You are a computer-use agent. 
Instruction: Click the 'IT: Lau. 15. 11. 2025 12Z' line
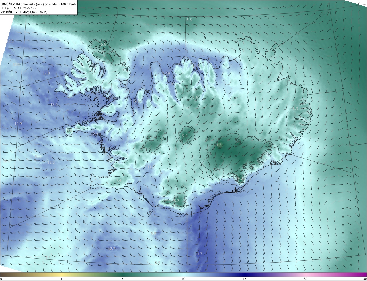(x=18, y=8)
